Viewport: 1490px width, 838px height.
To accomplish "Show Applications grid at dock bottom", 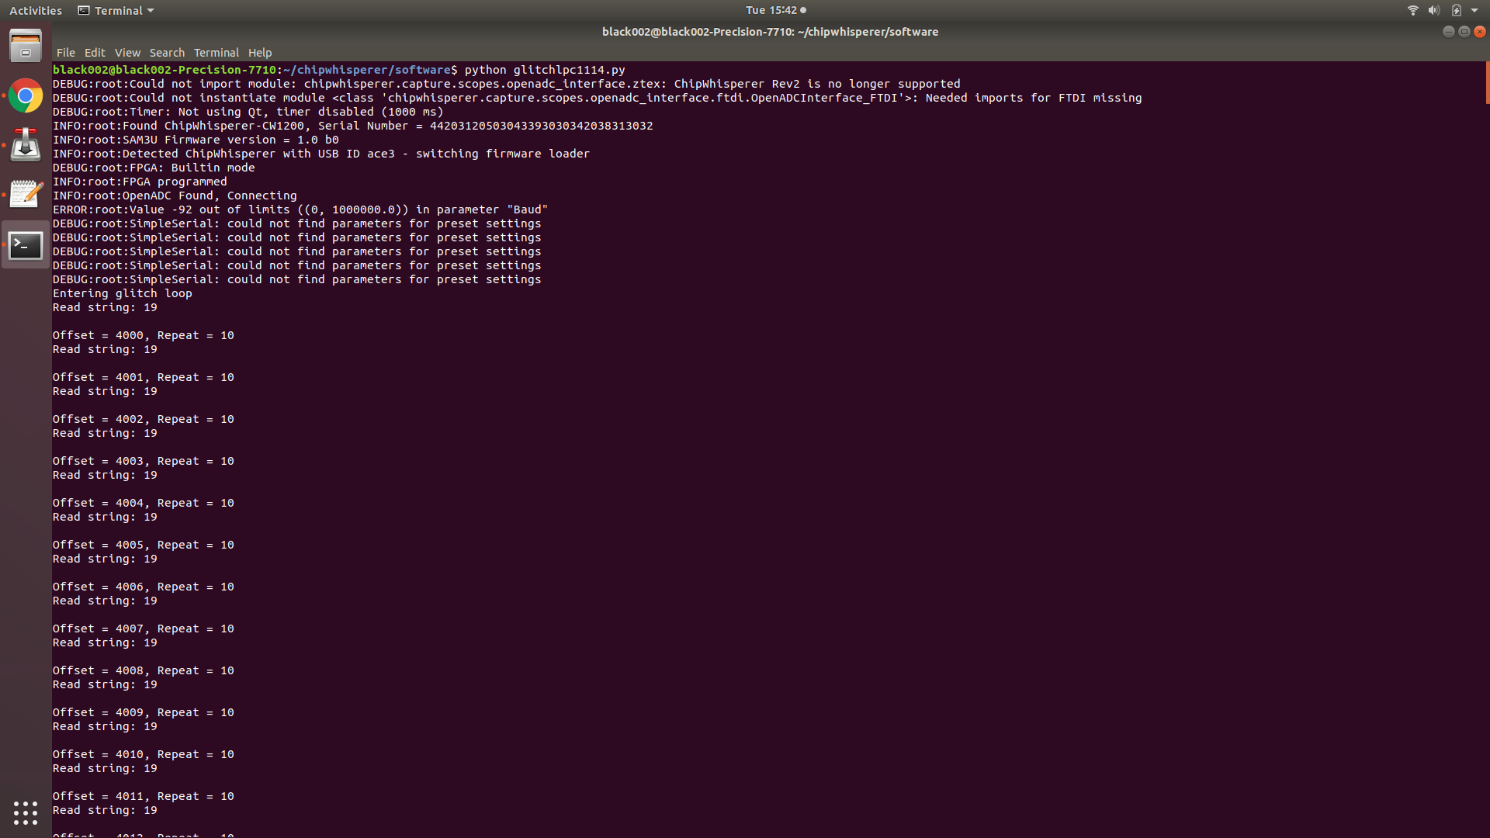I will 26,812.
